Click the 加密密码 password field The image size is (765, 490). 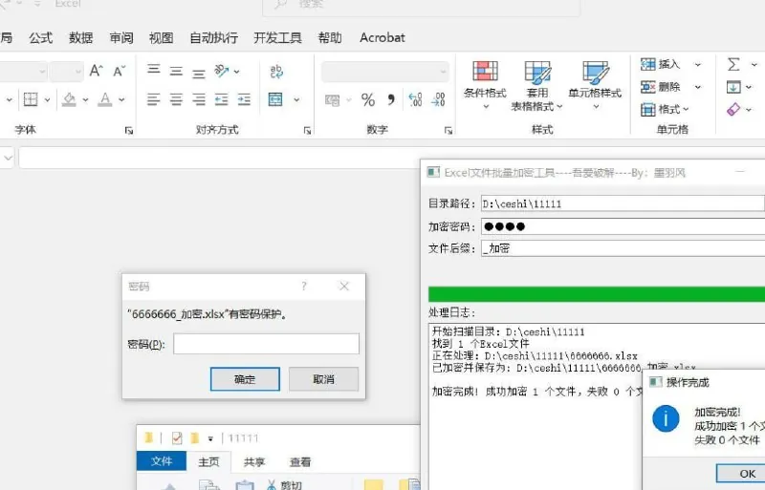click(623, 226)
